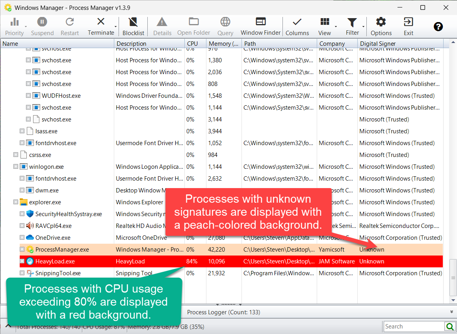457x334 pixels.
Task: Select the fontdrvhost.exe row under winlogon.exe
Action: (x=231, y=179)
